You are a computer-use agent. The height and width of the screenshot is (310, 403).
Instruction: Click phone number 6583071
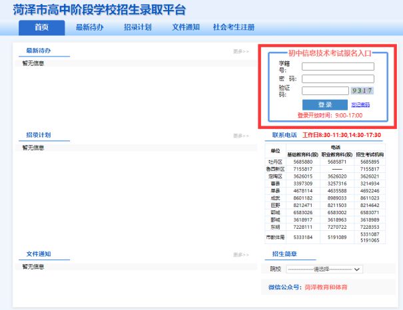pos(370,212)
